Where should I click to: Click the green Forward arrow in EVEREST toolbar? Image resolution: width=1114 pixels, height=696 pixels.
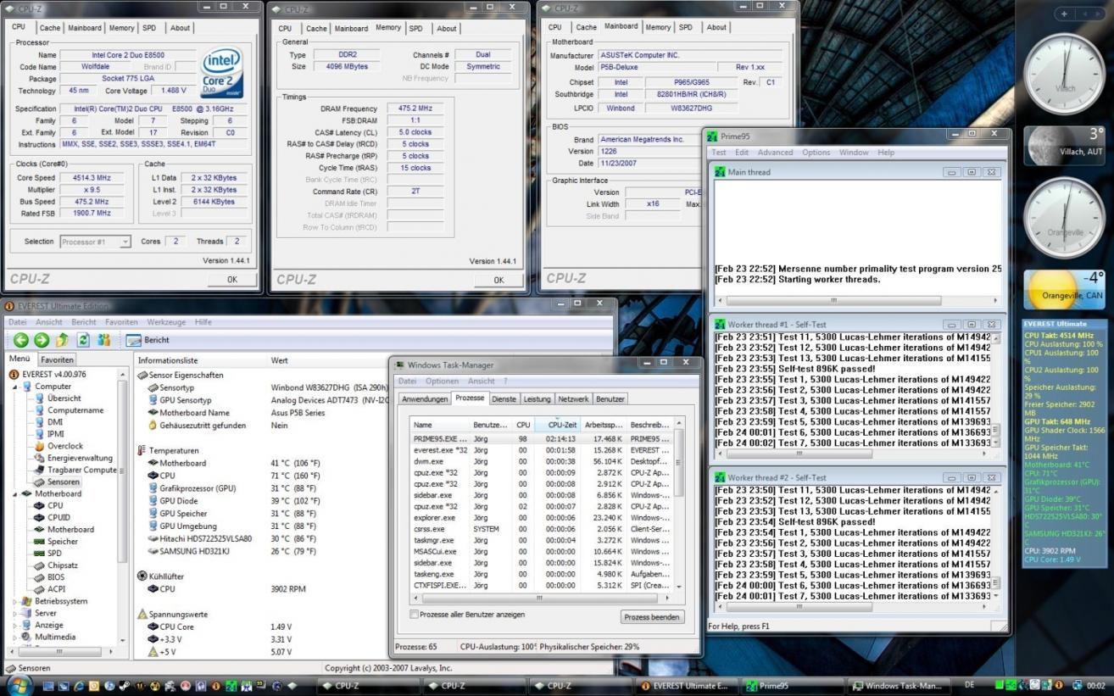click(42, 340)
